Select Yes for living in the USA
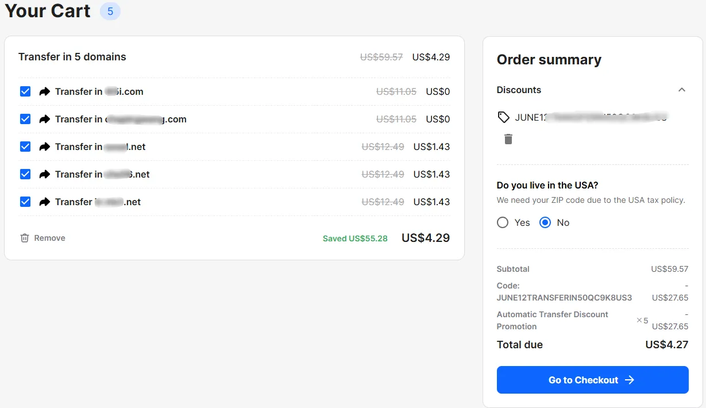 click(503, 222)
